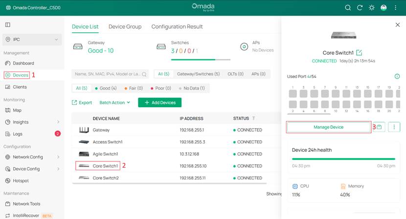406x219 pixels.
Task: Open the STATUS column filter icon
Action: [253, 119]
